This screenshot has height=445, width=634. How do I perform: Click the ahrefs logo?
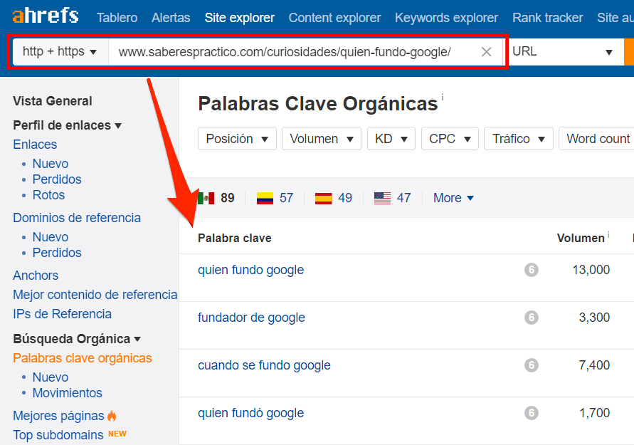(x=46, y=16)
